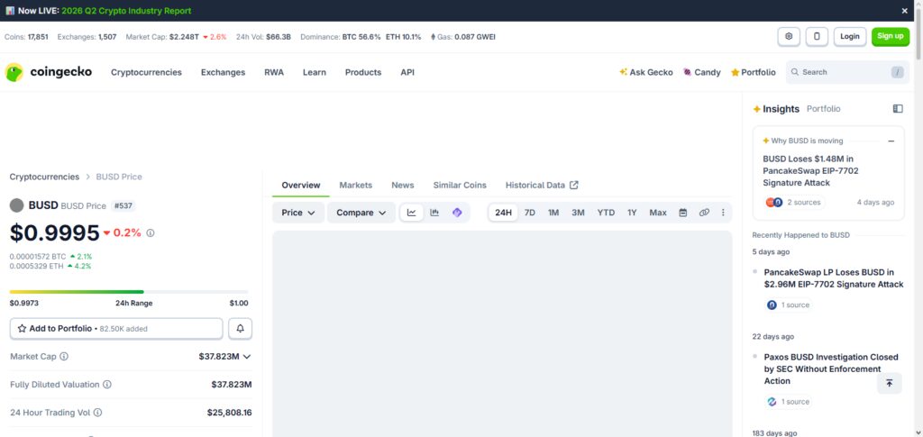Open the Candy rewards link
This screenshot has height=437, width=923.
(701, 72)
